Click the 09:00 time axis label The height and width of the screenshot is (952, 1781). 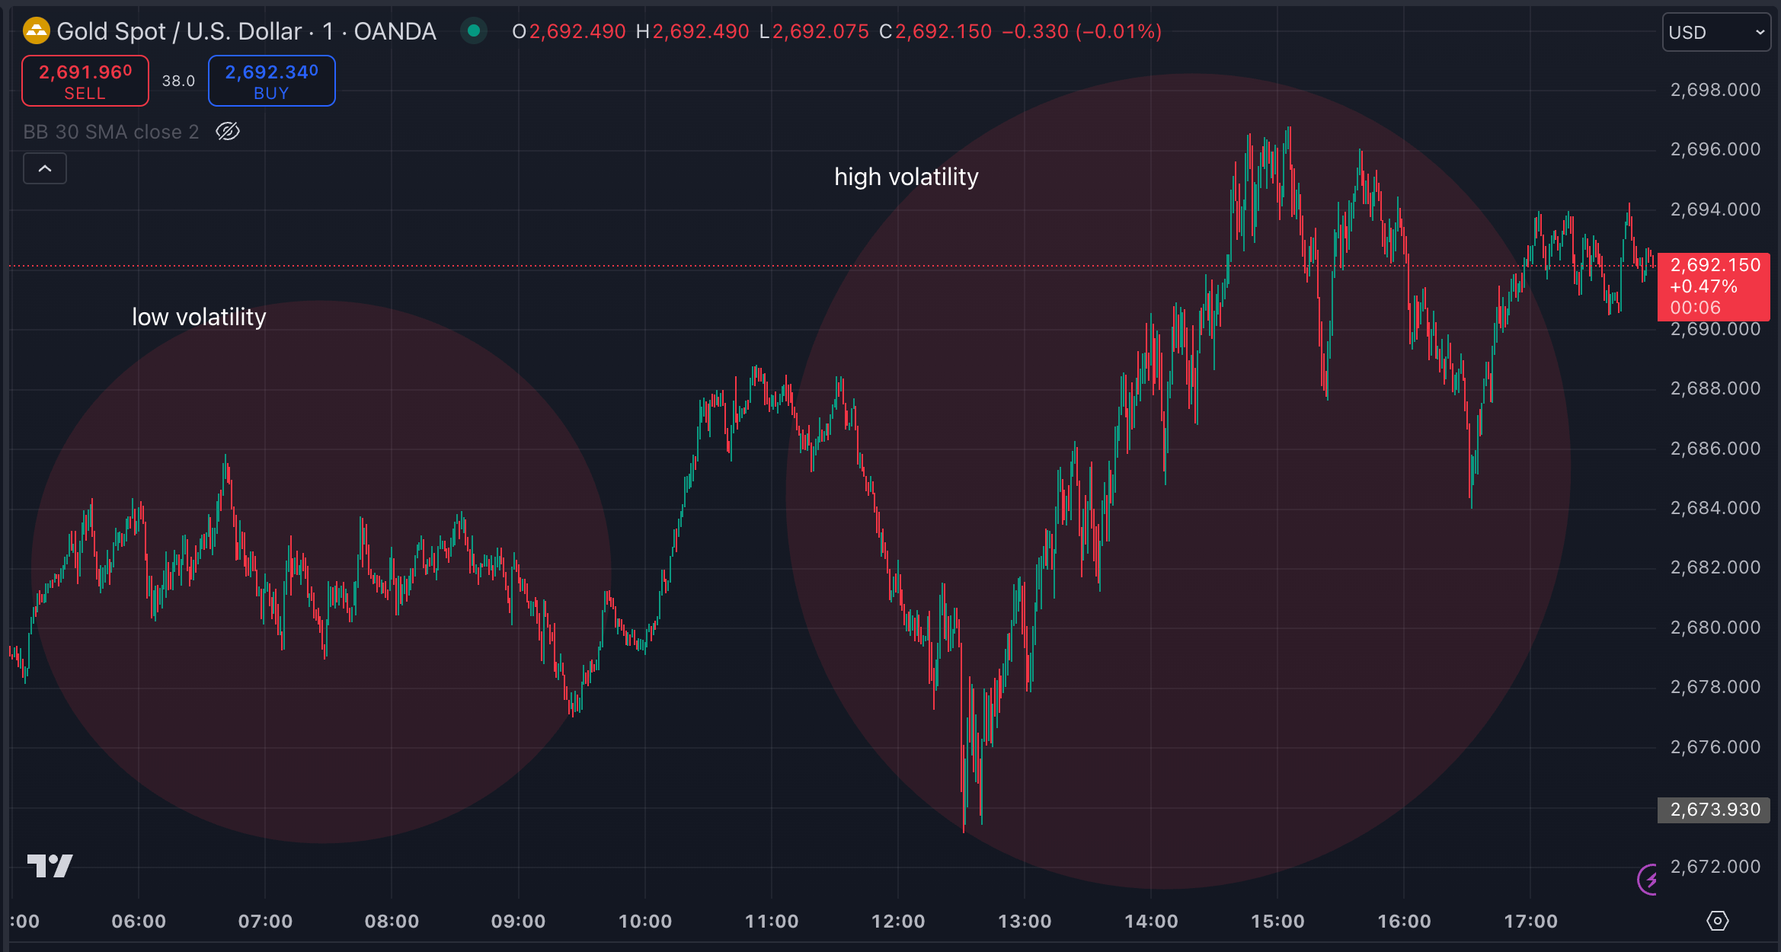click(x=519, y=922)
